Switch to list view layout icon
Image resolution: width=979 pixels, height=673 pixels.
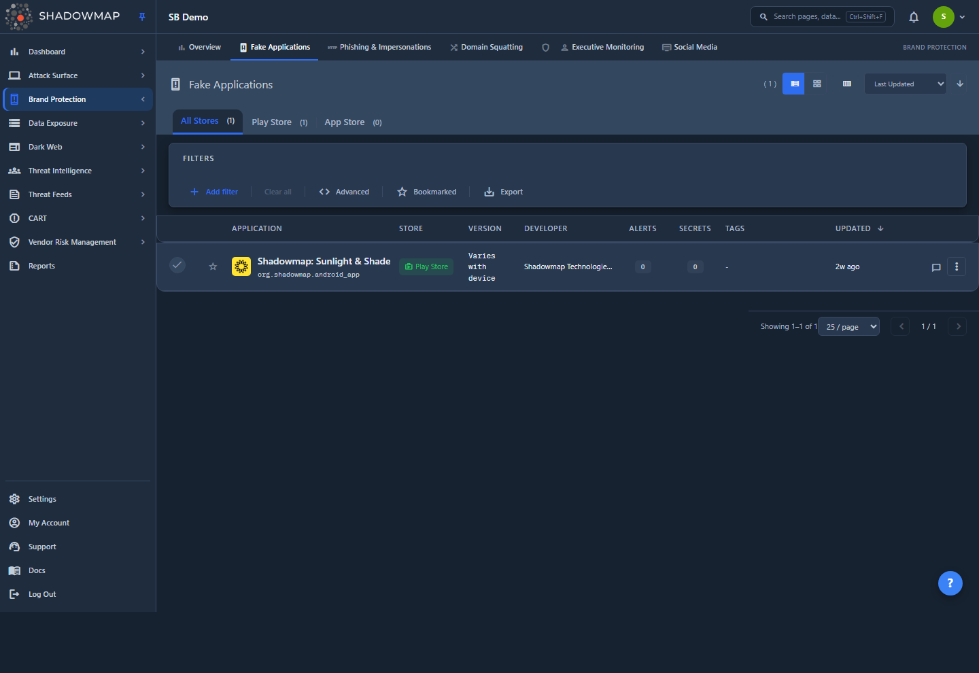pyautogui.click(x=793, y=84)
